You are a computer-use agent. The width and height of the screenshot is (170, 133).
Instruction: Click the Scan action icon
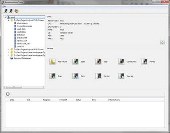click(x=52, y=76)
